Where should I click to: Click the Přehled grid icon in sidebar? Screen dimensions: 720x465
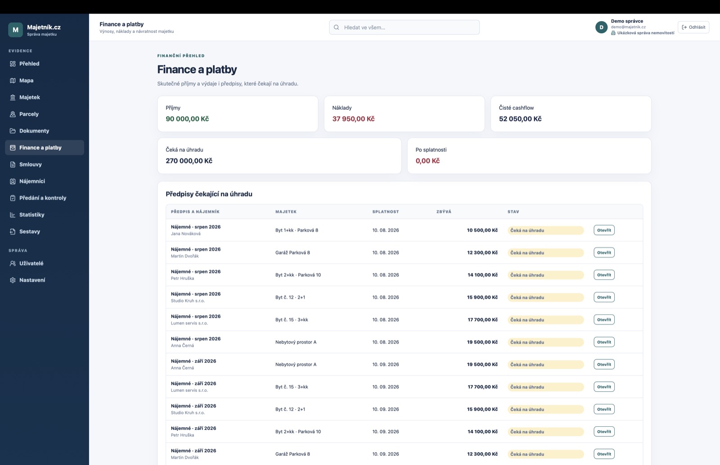click(x=13, y=64)
